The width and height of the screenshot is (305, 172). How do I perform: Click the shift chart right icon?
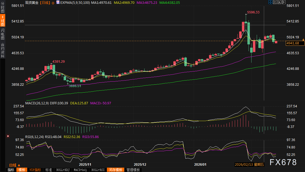pyautogui.click(x=283, y=2)
